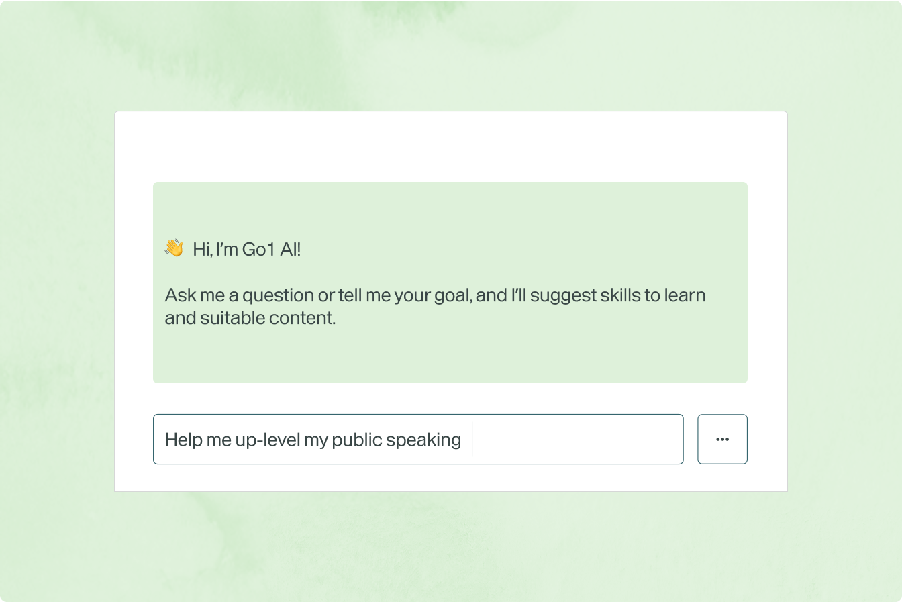This screenshot has width=902, height=602.
Task: Click the word "speaking" in the input
Action: point(423,440)
